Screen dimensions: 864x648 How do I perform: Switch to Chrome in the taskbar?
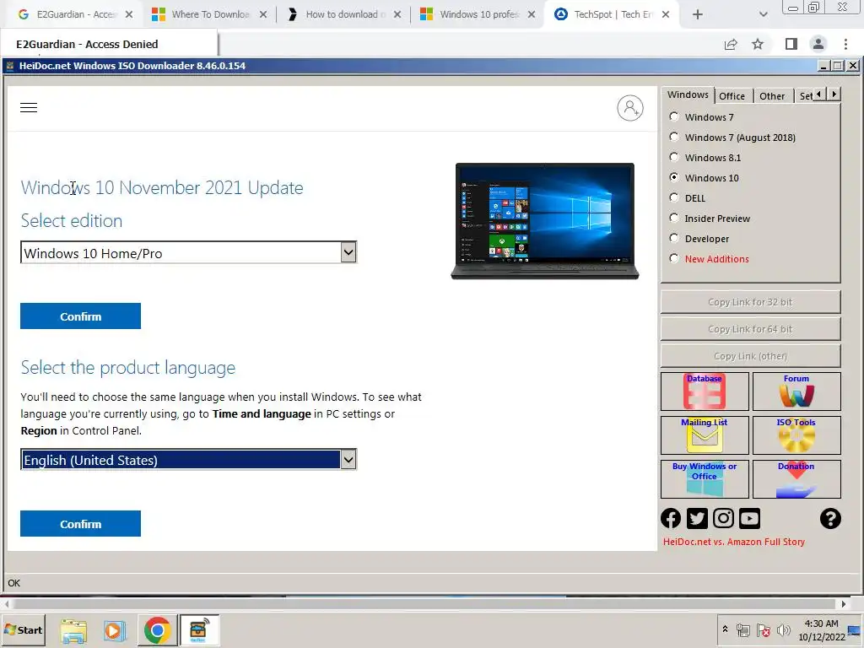[157, 630]
